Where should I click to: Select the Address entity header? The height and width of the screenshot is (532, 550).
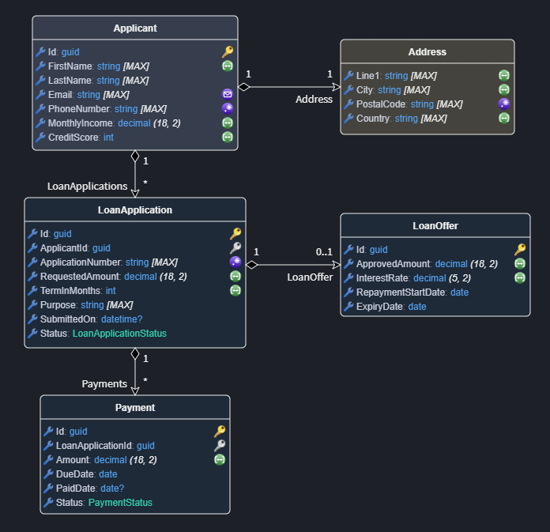(x=428, y=52)
